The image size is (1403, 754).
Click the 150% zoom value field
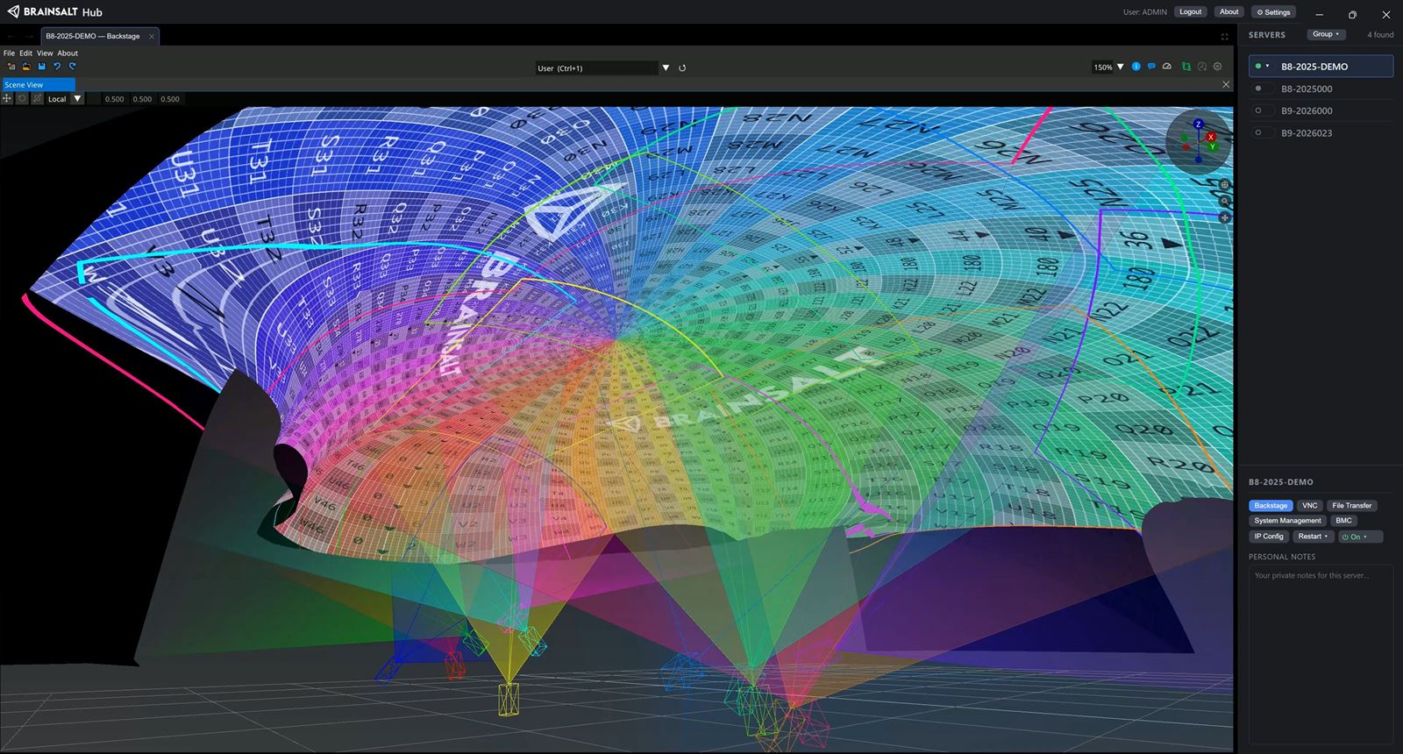(x=1102, y=68)
